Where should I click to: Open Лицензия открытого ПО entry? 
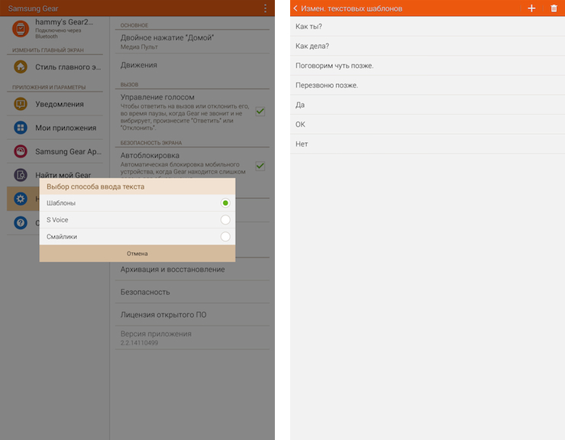coord(192,315)
